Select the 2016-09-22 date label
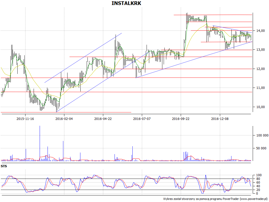The height and width of the screenshot is (202, 269). [x=181, y=119]
